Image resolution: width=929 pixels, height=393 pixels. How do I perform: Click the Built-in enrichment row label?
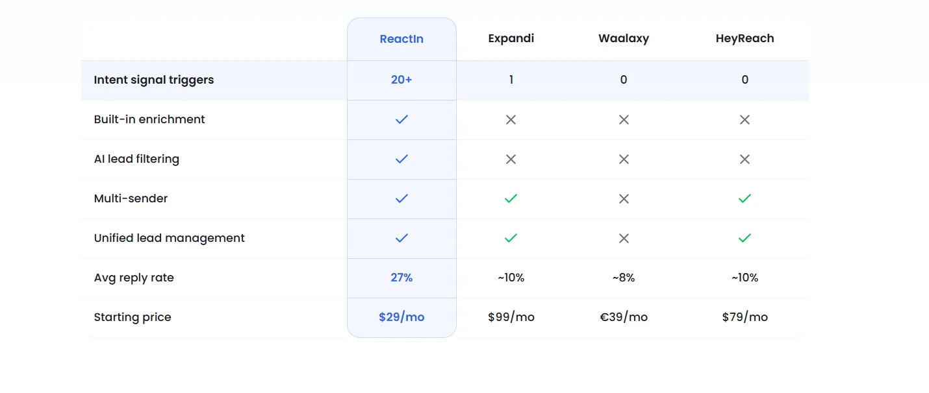click(149, 119)
